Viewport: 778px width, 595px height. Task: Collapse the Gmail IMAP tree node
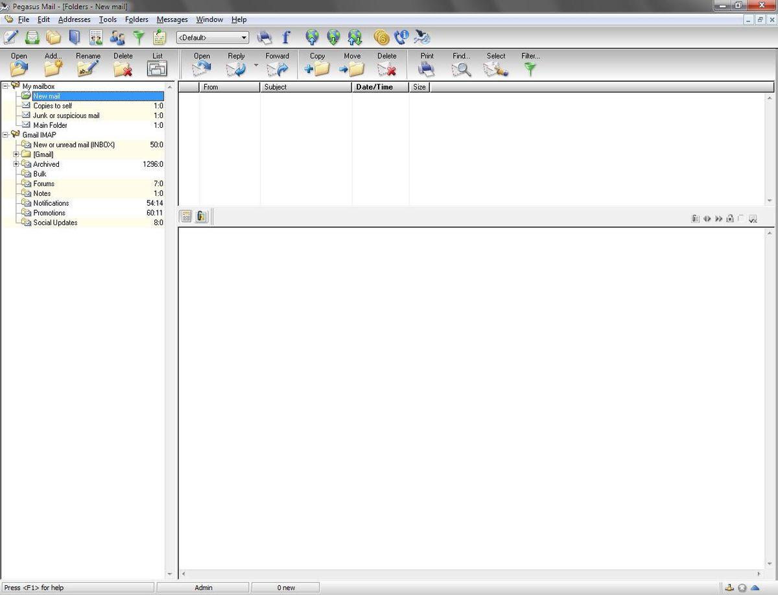pyautogui.click(x=6, y=135)
